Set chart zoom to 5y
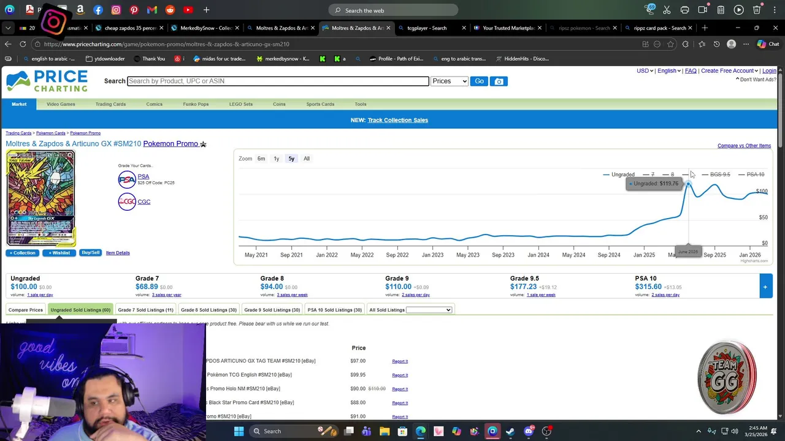785x441 pixels. coord(291,159)
